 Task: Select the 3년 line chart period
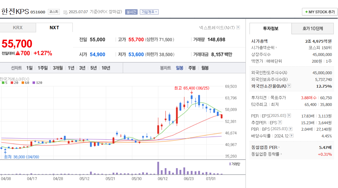pyautogui.click(x=82, y=68)
